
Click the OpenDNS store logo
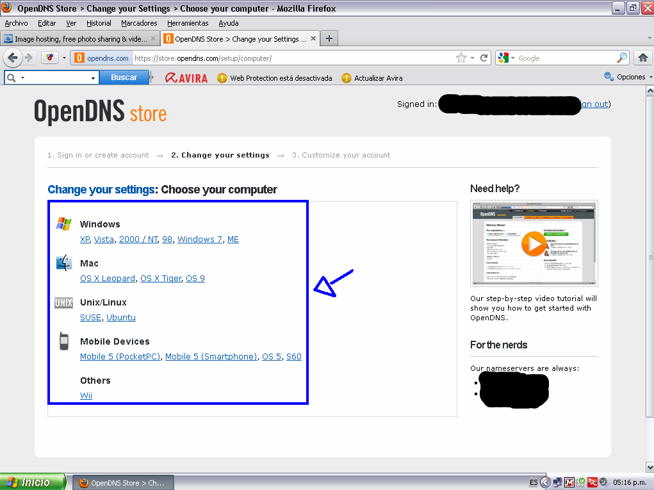[100, 111]
